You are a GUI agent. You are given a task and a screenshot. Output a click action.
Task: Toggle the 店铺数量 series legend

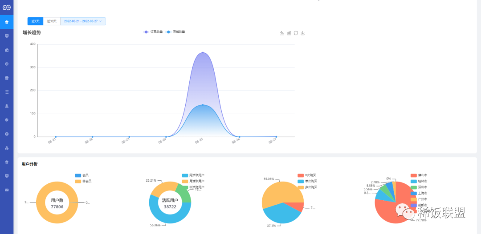coord(175,32)
